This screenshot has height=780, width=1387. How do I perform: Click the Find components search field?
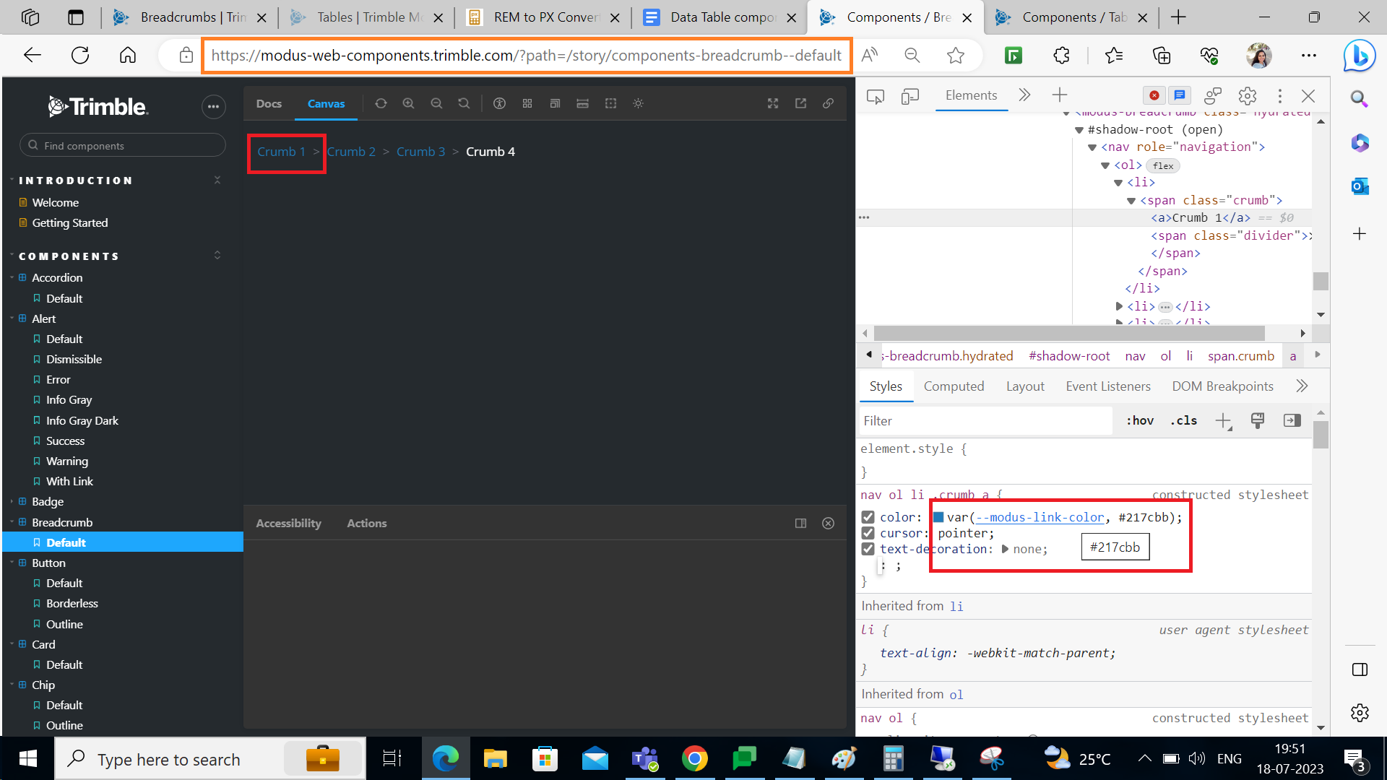123,145
